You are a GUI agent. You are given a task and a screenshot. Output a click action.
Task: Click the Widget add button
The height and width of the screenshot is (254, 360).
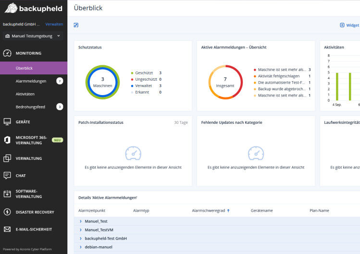[349, 25]
